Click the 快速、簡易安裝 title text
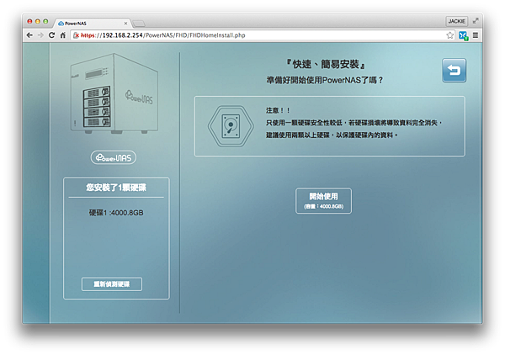The width and height of the screenshot is (505, 355). tap(326, 64)
